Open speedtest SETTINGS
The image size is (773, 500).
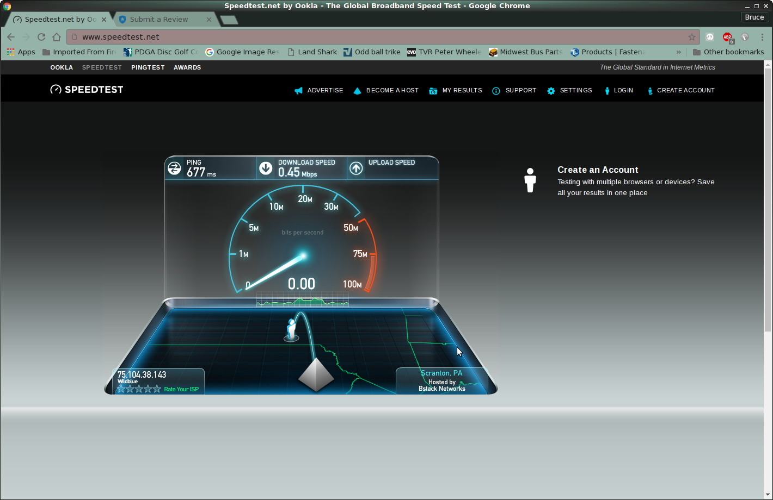(x=575, y=90)
